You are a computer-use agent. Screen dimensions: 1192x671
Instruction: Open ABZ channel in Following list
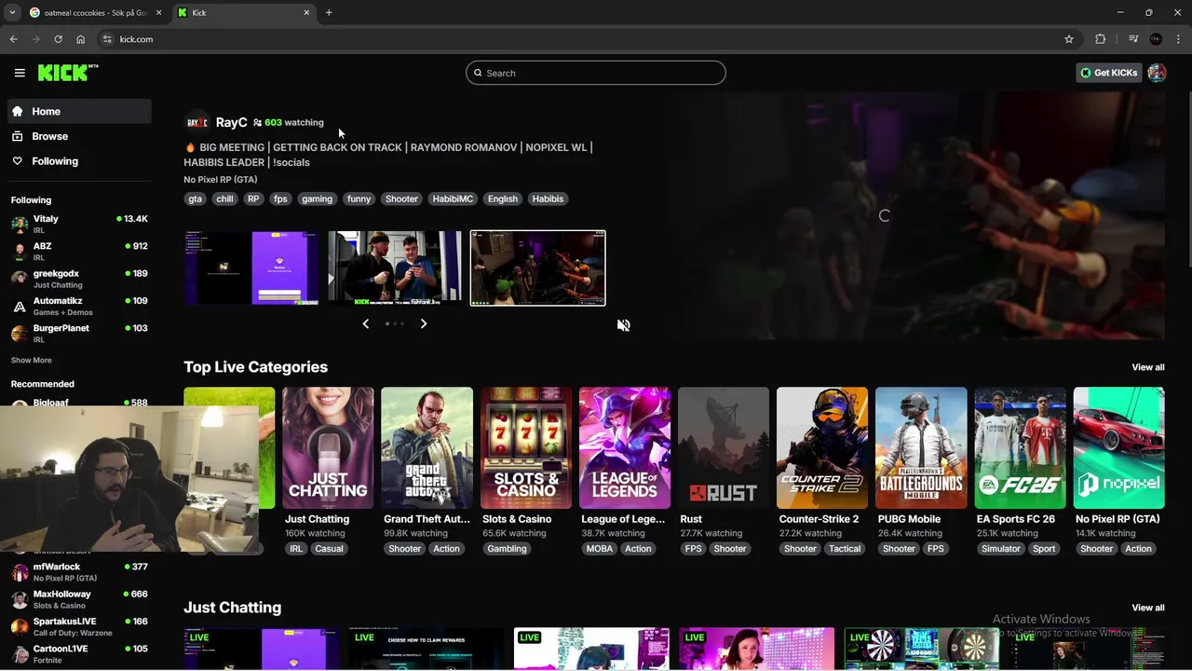79,252
